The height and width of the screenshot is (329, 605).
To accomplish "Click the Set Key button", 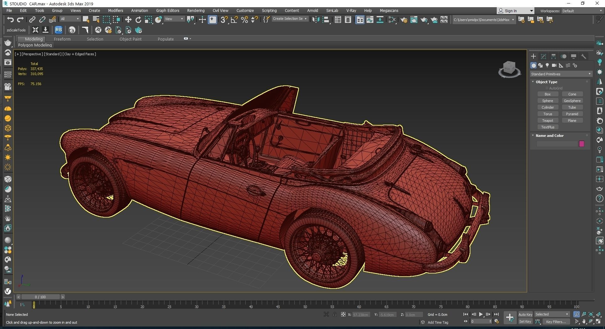I will (525, 321).
